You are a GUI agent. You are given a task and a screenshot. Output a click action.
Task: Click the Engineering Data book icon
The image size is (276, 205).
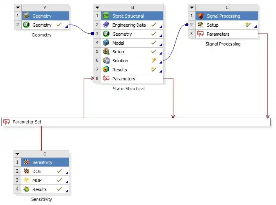(106, 25)
